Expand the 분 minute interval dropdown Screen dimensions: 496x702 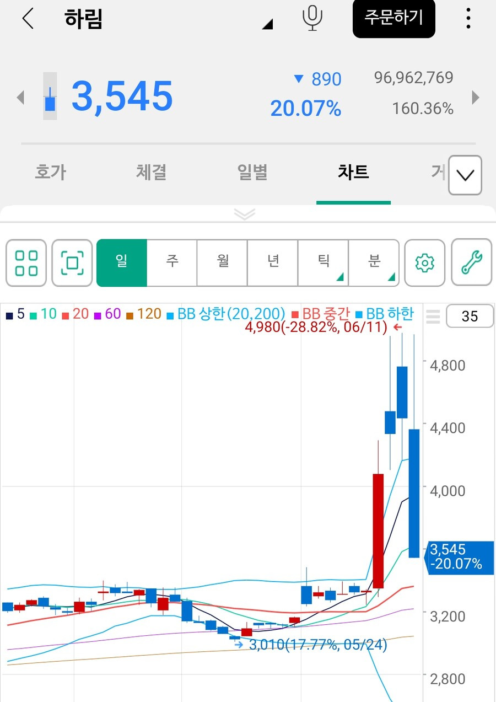374,262
